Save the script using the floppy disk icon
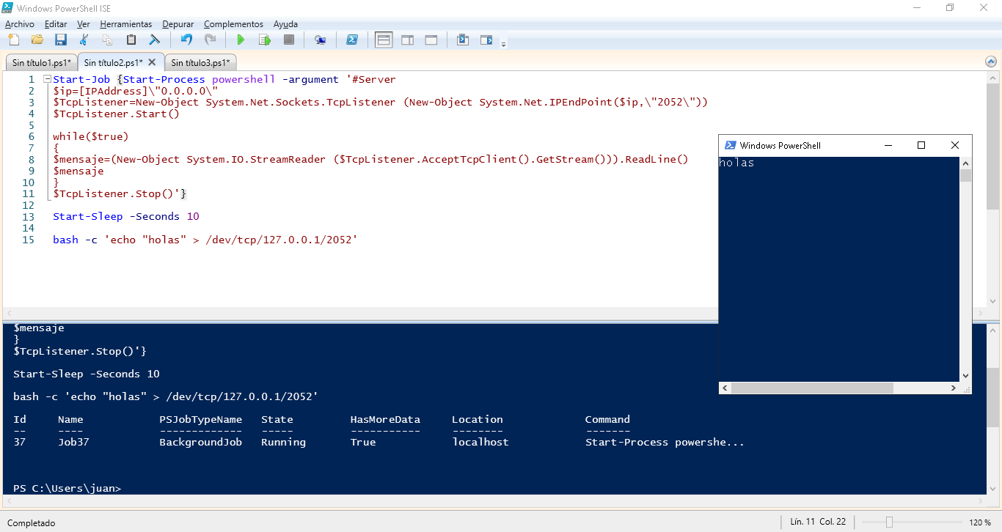 [x=60, y=40]
